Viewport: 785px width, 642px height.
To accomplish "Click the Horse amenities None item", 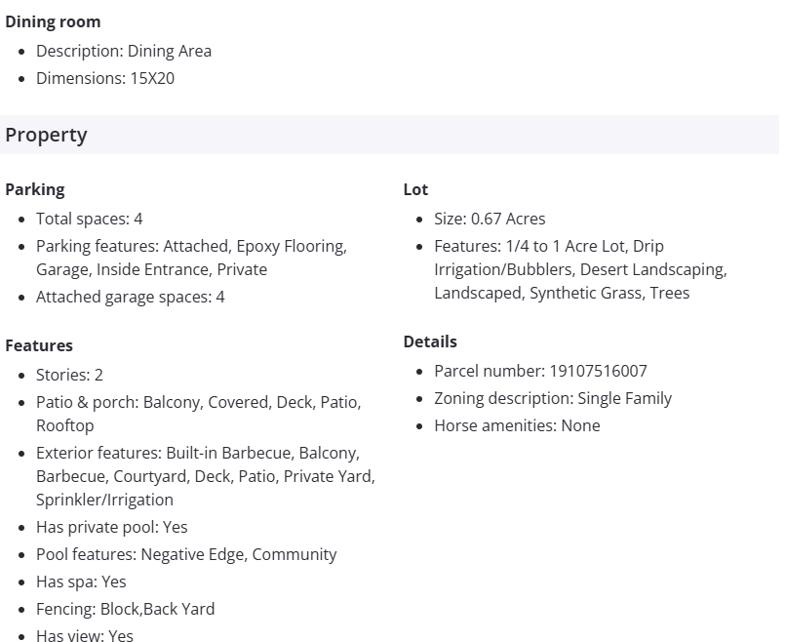I will (517, 425).
